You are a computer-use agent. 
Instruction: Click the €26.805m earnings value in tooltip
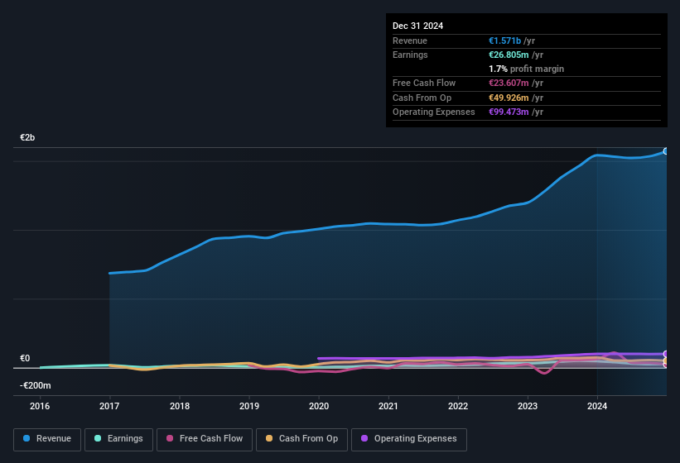tap(509, 55)
